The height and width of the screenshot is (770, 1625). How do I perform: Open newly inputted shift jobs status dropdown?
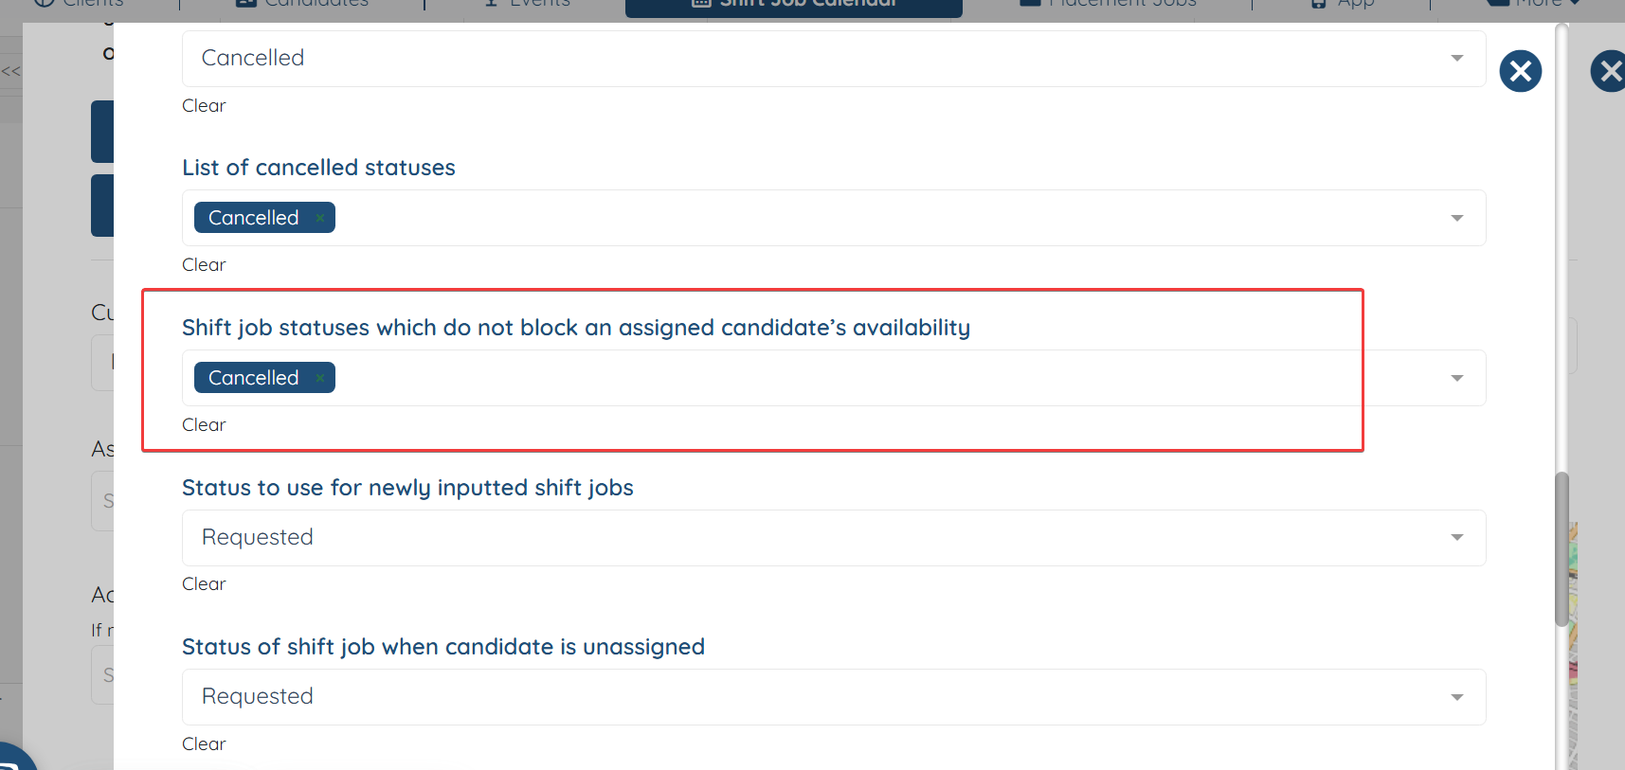[1456, 538]
